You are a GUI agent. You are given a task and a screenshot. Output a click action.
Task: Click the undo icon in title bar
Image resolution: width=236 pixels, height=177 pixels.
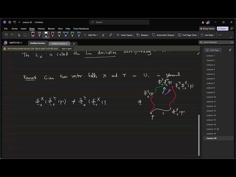coord(15,22)
